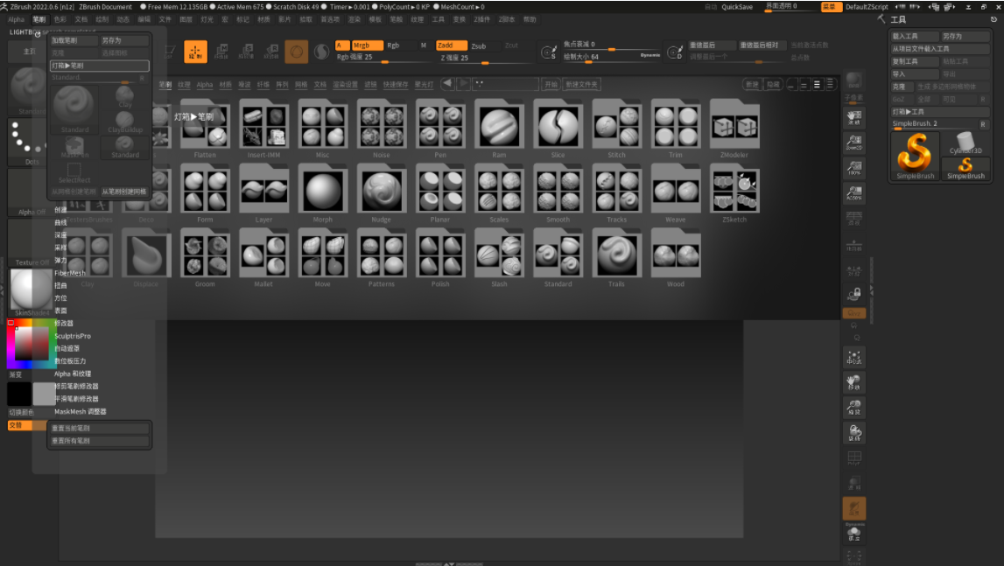Open the Trails brush folder
Viewport: 1004px width, 566px height.
pos(616,258)
